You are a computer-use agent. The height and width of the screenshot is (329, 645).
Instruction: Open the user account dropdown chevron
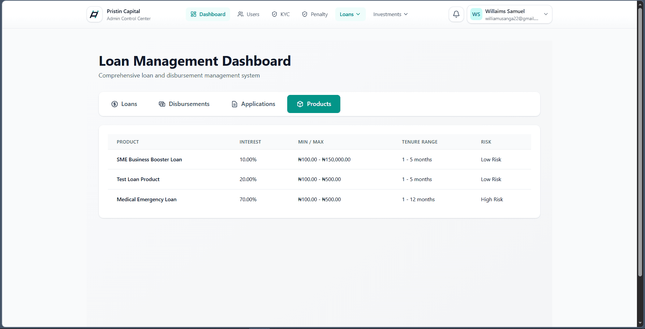[x=546, y=14]
